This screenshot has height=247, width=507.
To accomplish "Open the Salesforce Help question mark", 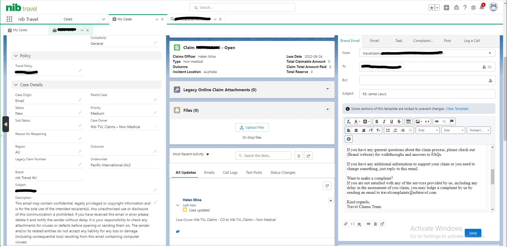I will click(465, 8).
